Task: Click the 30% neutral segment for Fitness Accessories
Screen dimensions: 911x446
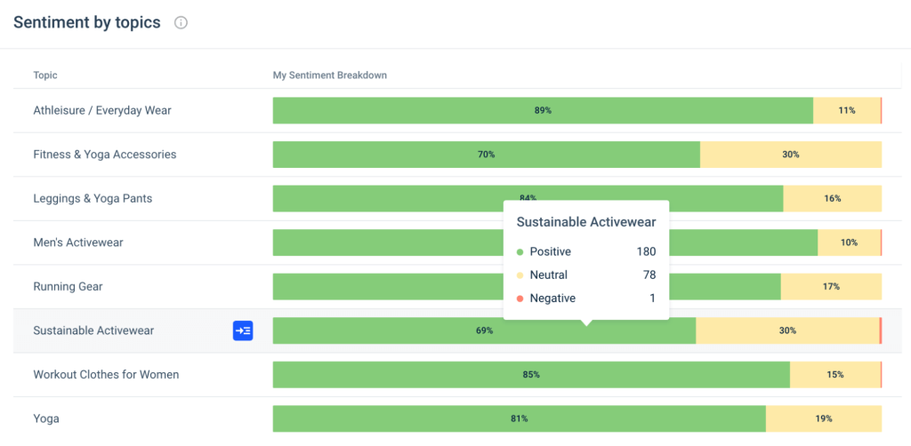Action: click(790, 155)
